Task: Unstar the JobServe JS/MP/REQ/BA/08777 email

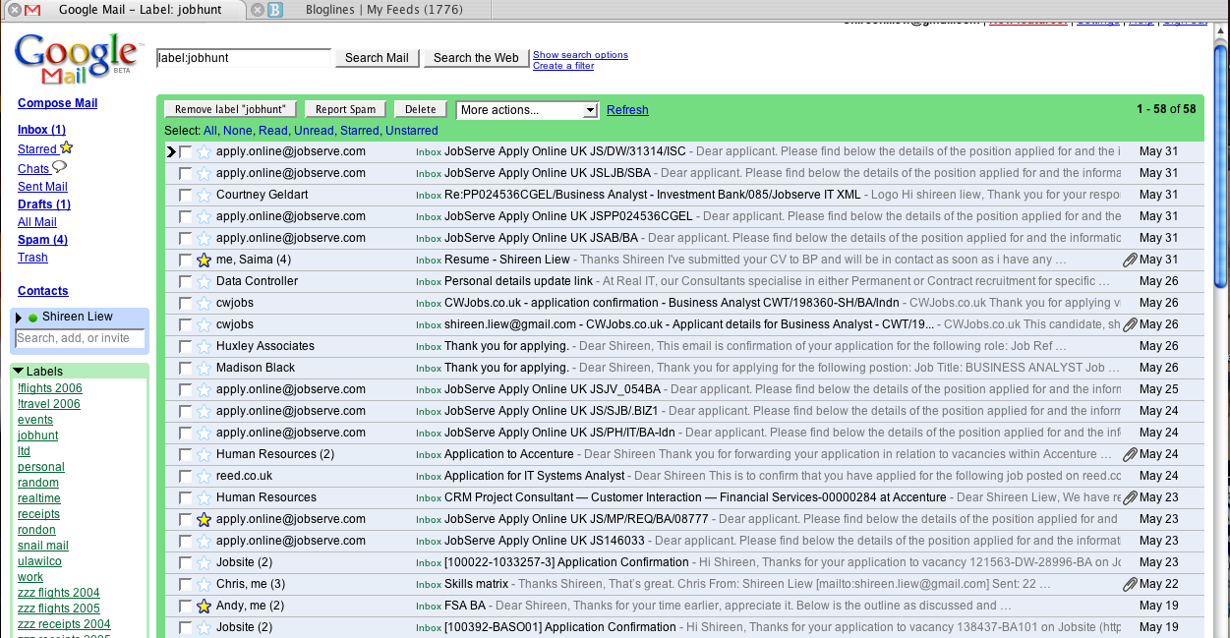Action: click(204, 519)
